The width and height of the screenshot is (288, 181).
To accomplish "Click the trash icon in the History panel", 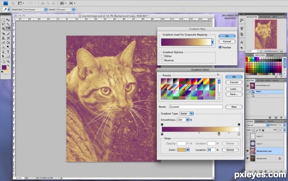I will point(281,118).
